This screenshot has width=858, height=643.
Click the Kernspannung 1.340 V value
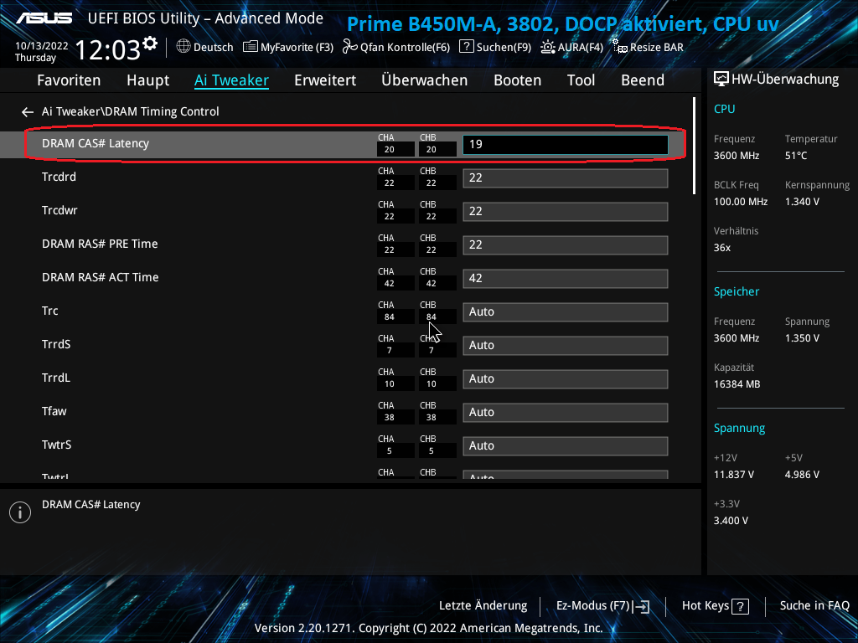pyautogui.click(x=802, y=202)
